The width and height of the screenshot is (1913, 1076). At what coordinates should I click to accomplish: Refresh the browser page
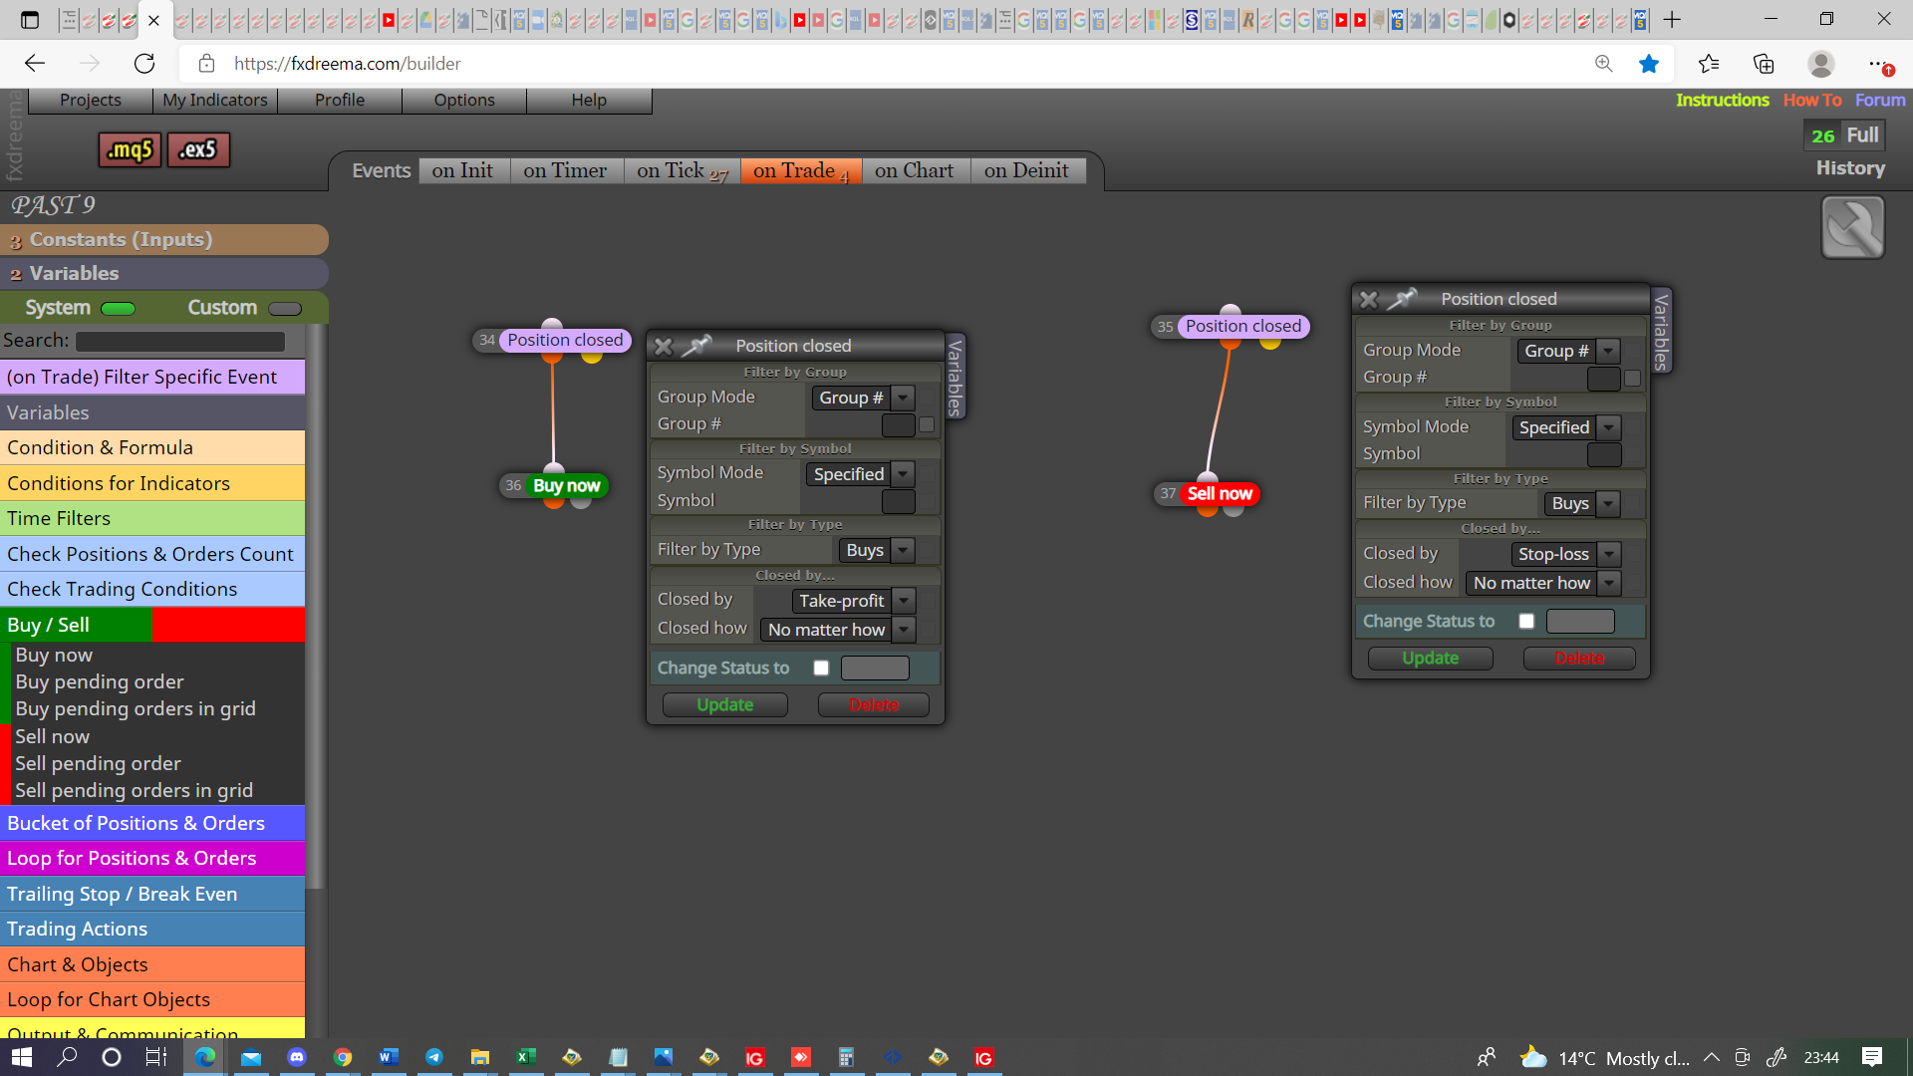[x=144, y=64]
